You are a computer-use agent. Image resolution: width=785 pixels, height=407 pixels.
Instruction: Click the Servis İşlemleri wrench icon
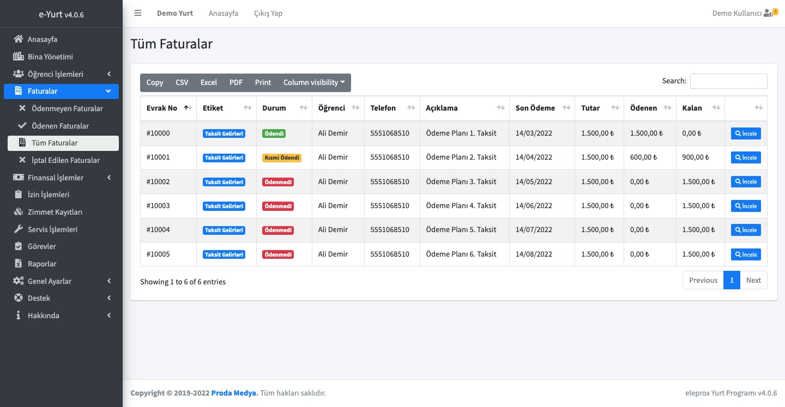19,229
